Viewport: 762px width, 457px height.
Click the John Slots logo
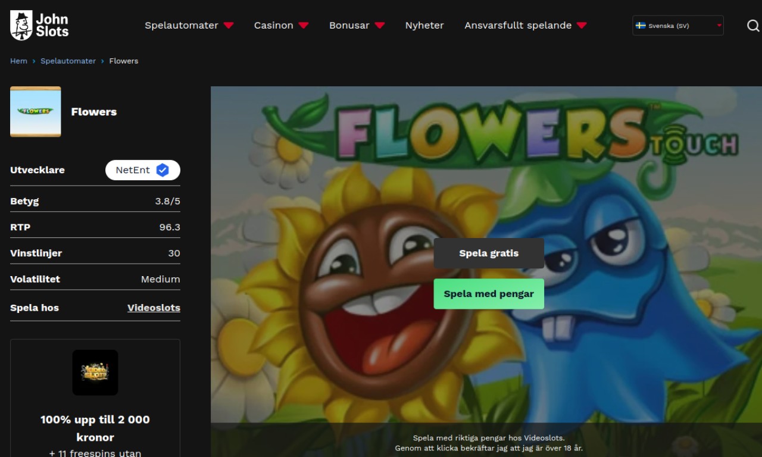pyautogui.click(x=39, y=26)
